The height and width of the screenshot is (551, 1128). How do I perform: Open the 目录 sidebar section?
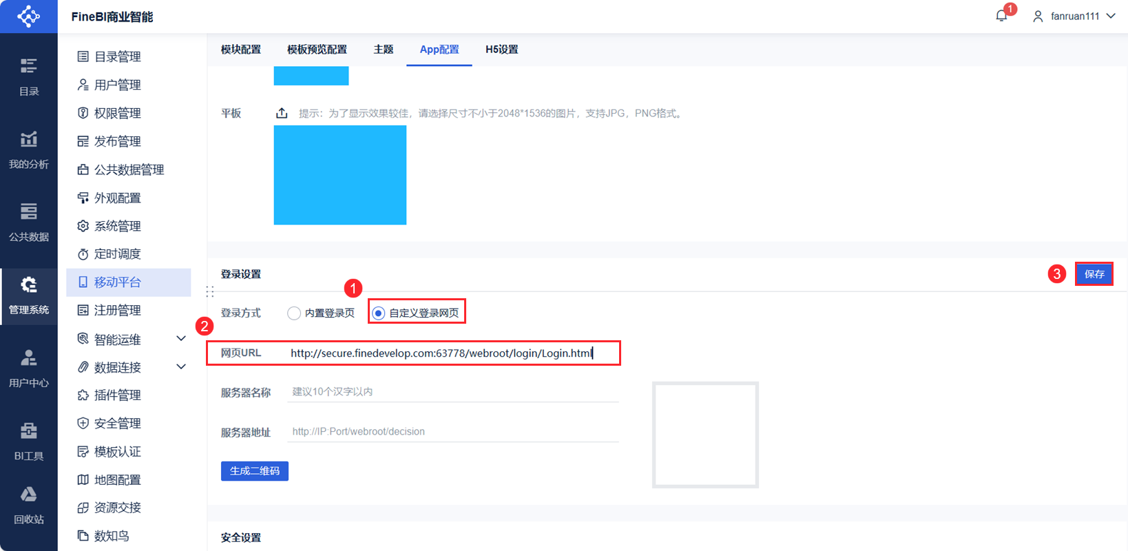(28, 76)
